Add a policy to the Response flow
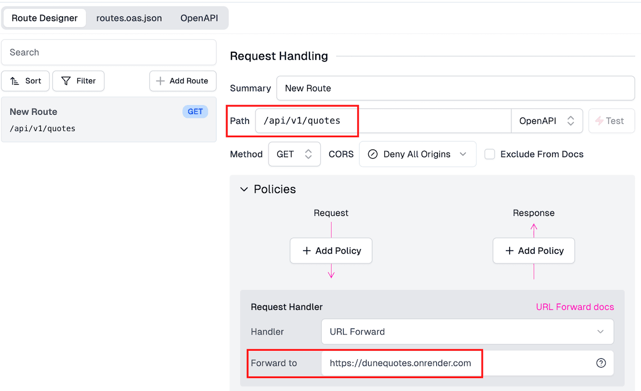Image resolution: width=641 pixels, height=391 pixels. 534,251
